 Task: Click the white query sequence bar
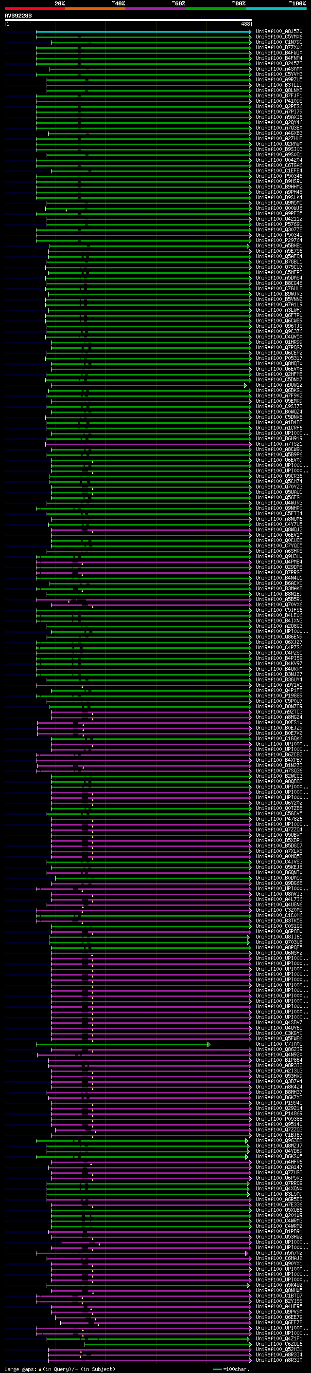(128, 19)
